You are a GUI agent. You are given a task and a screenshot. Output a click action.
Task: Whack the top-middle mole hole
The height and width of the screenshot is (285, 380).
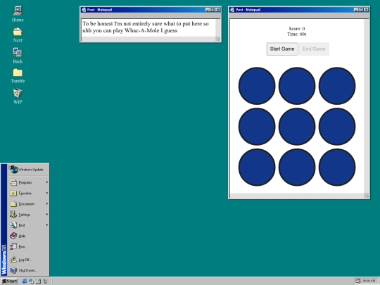pyautogui.click(x=297, y=86)
